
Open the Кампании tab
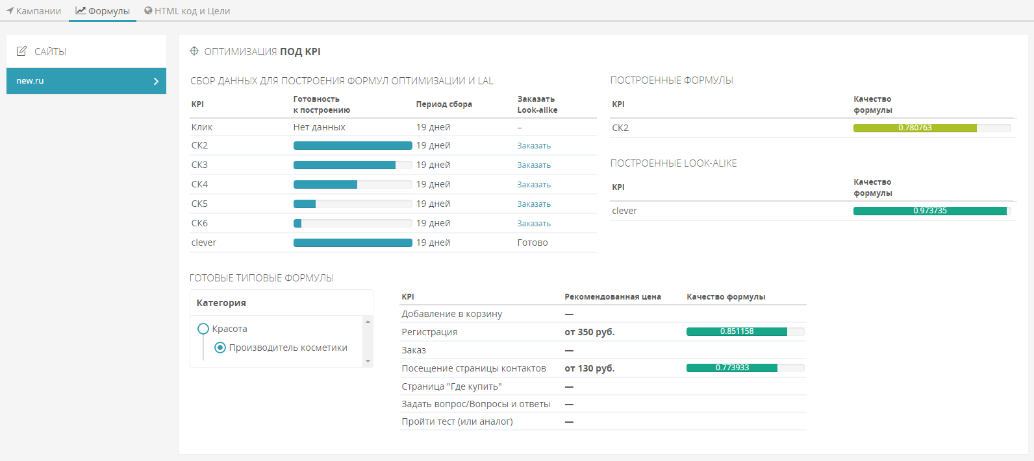tap(38, 11)
